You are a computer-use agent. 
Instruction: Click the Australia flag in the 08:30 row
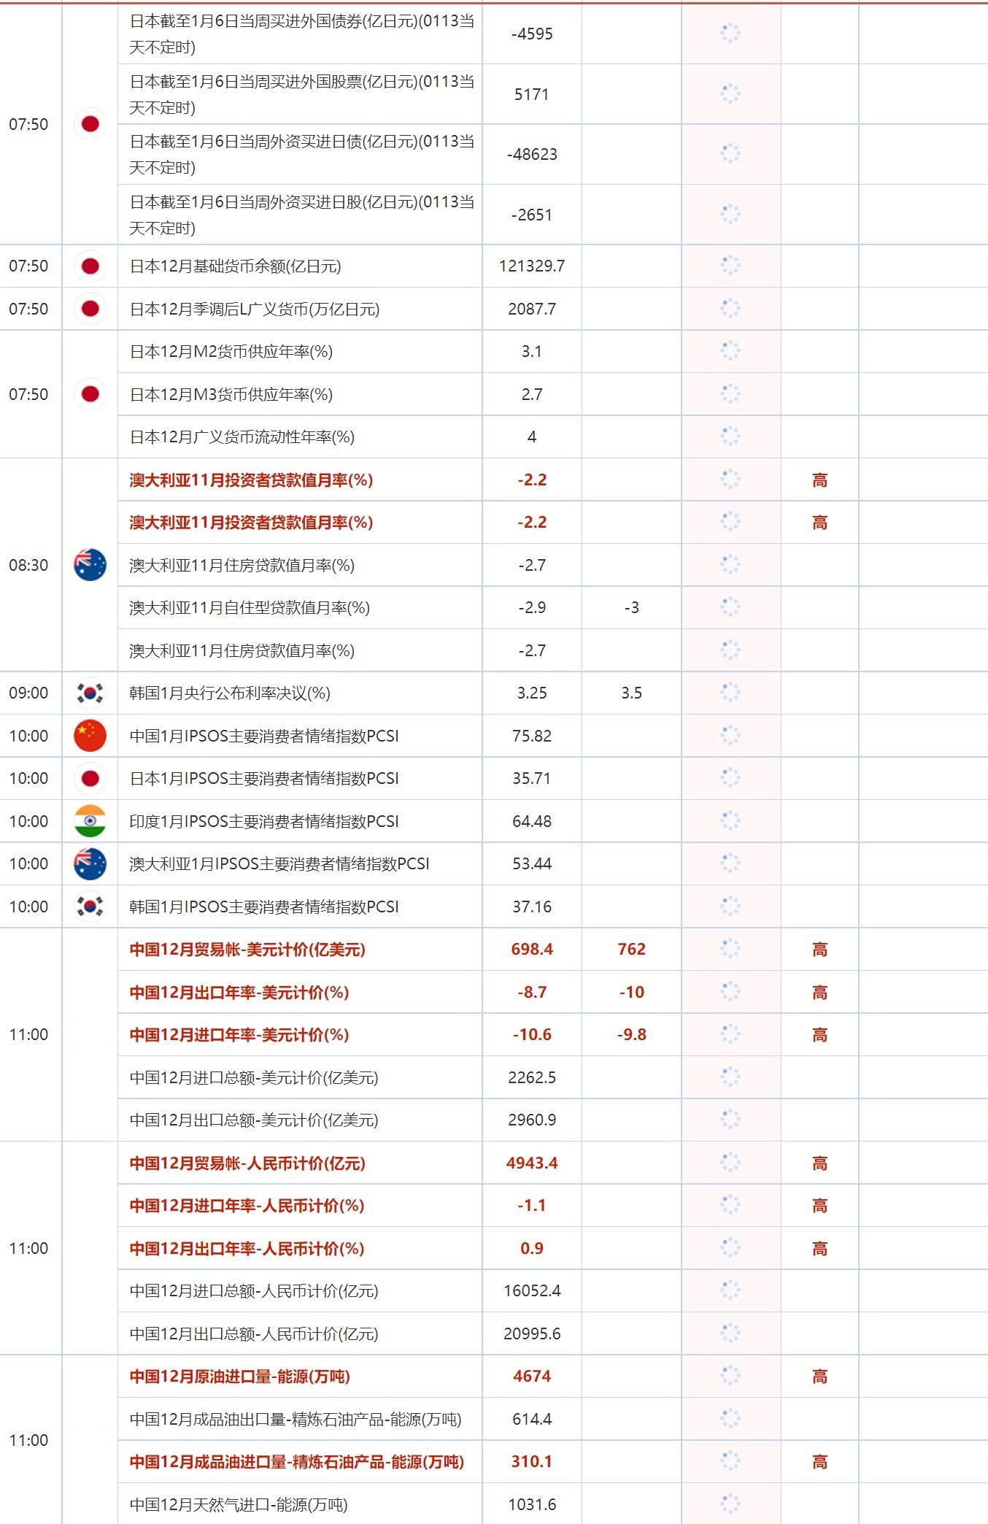90,565
